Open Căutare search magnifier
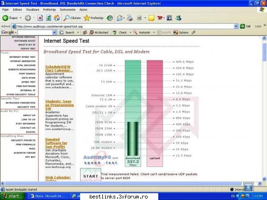 72,18
